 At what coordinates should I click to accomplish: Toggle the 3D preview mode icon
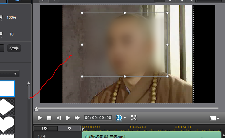click(x=119, y=118)
